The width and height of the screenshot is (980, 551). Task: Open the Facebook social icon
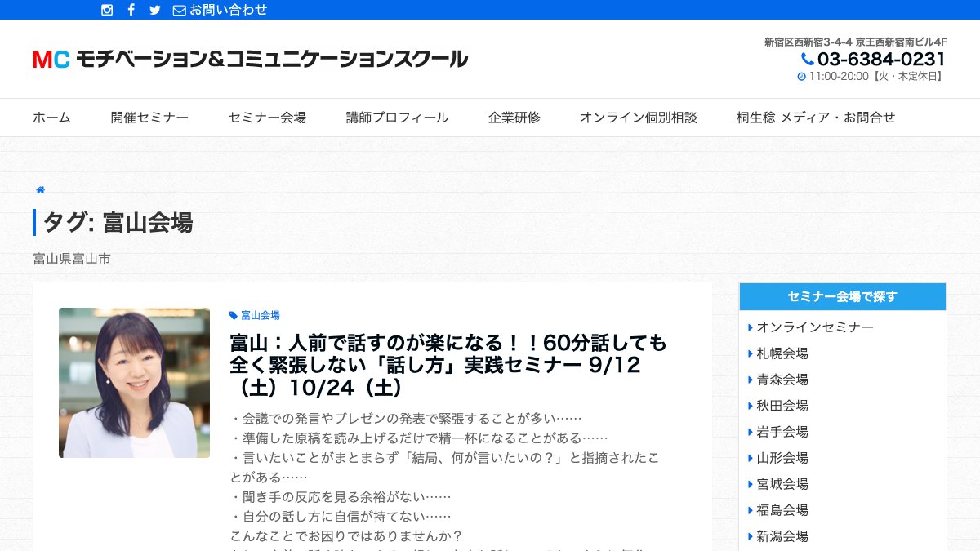(131, 10)
